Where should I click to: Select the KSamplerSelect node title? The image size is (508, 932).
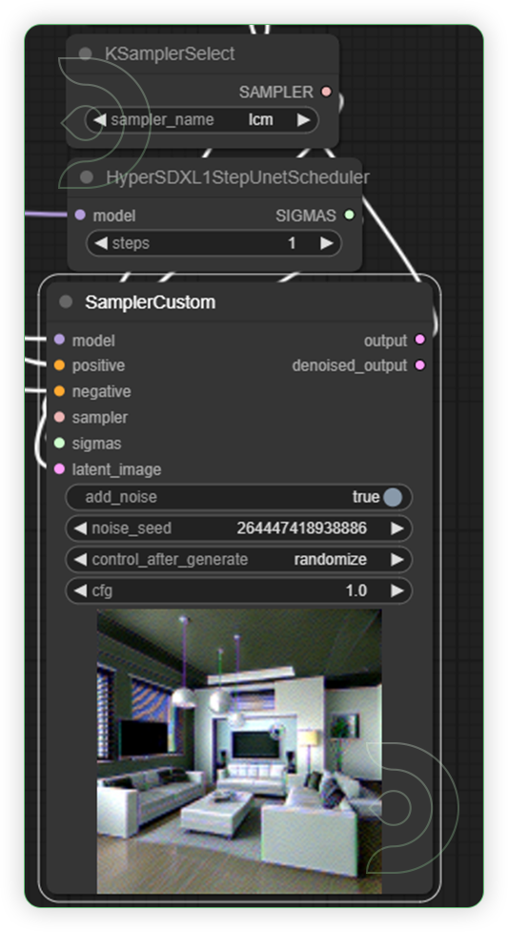(170, 54)
